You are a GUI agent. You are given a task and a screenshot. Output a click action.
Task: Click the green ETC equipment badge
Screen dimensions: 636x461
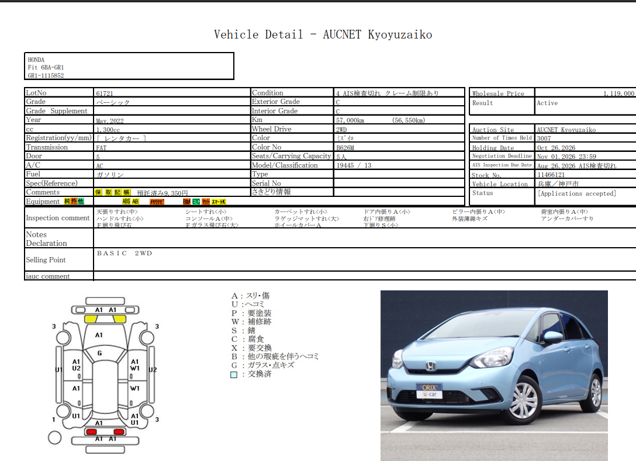pyautogui.click(x=196, y=202)
